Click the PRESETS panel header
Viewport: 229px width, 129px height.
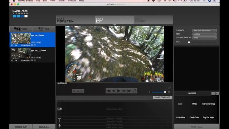(192, 94)
